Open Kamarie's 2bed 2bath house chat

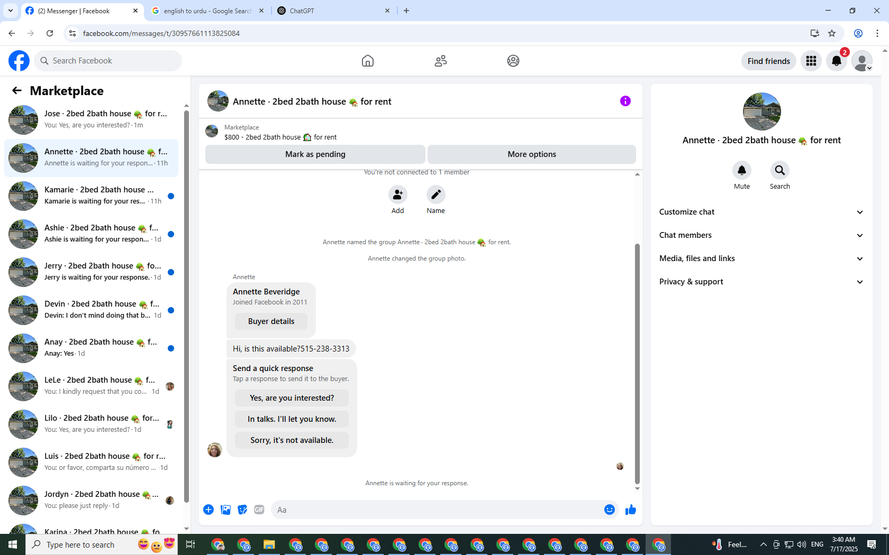point(91,196)
